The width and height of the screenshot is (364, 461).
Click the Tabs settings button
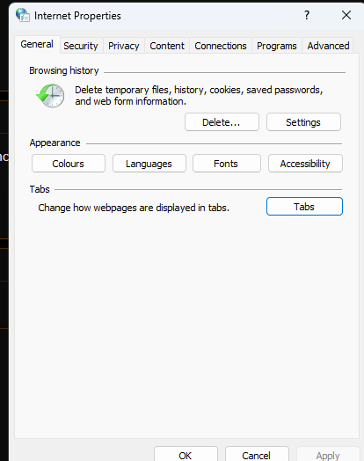tap(304, 207)
